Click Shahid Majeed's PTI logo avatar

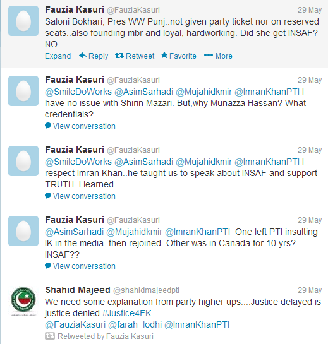23,301
